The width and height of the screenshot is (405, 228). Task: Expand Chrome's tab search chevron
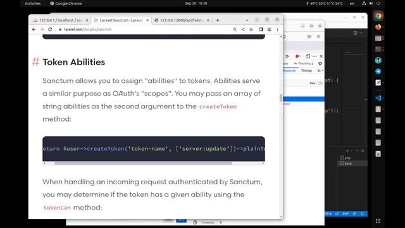click(x=247, y=20)
